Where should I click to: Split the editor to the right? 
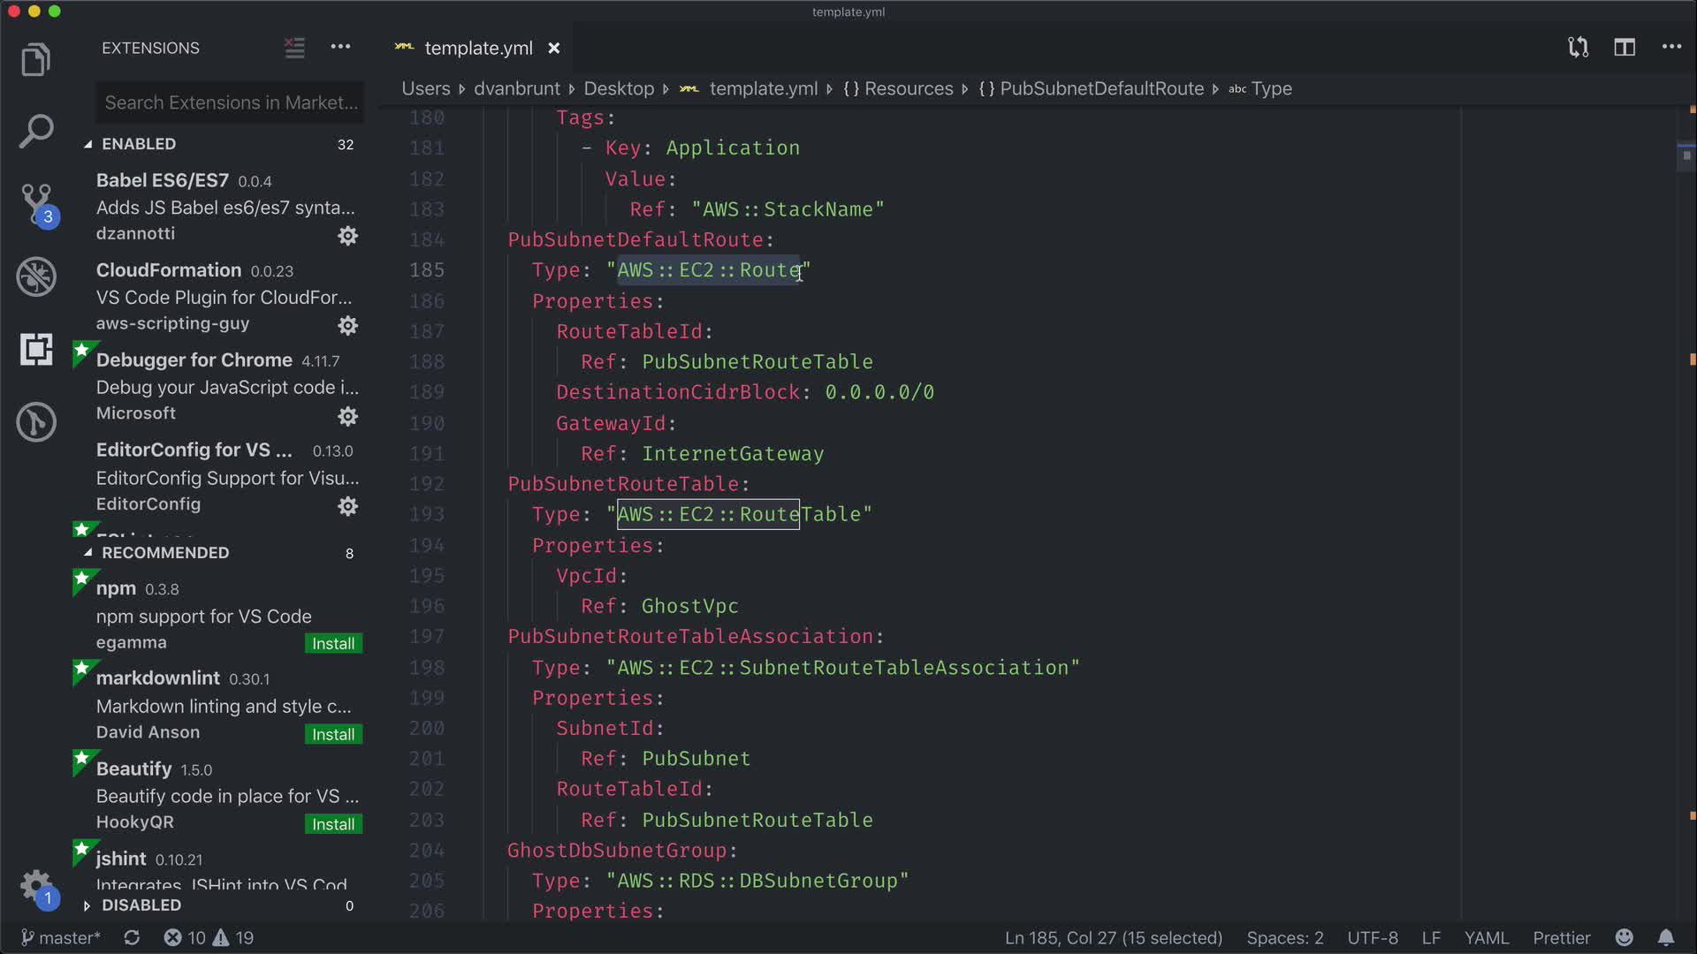coord(1625,48)
